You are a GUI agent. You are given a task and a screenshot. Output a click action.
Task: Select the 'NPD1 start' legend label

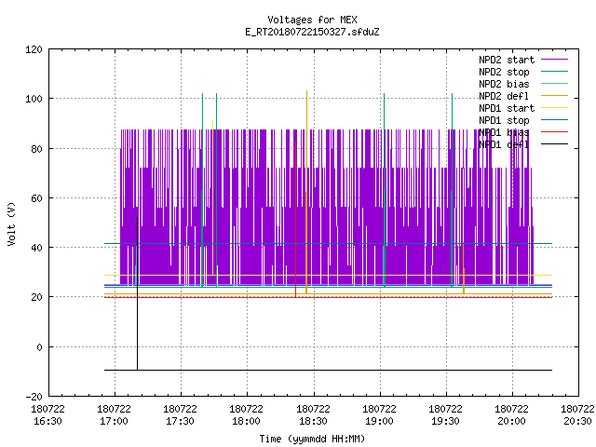pyautogui.click(x=507, y=108)
